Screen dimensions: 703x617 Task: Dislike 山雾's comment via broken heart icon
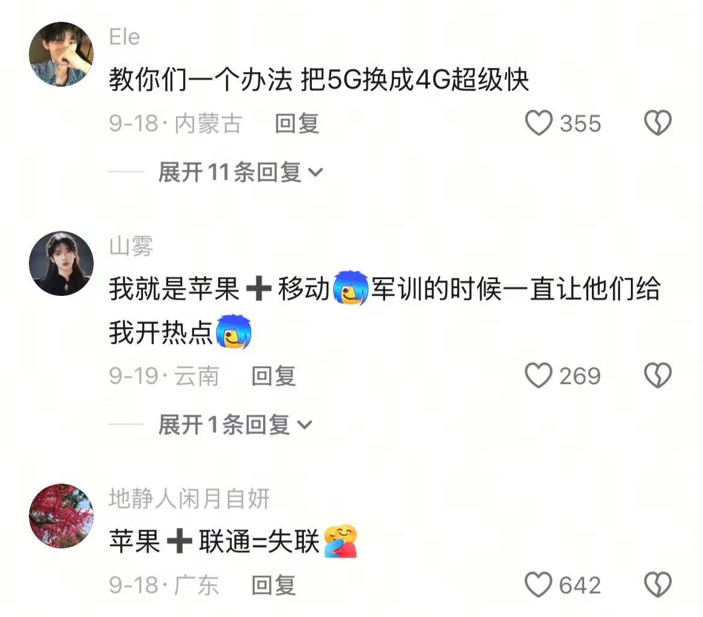click(x=658, y=376)
